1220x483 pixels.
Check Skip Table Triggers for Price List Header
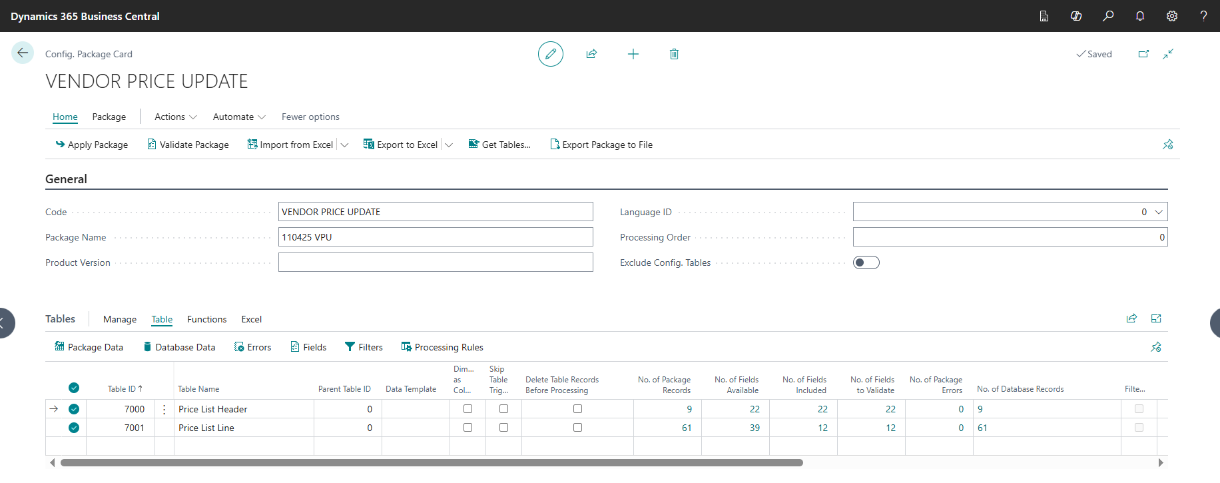tap(503, 409)
